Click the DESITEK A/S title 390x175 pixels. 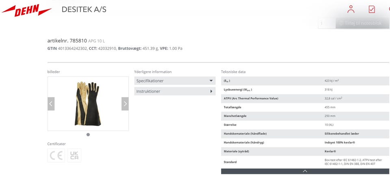click(x=84, y=9)
